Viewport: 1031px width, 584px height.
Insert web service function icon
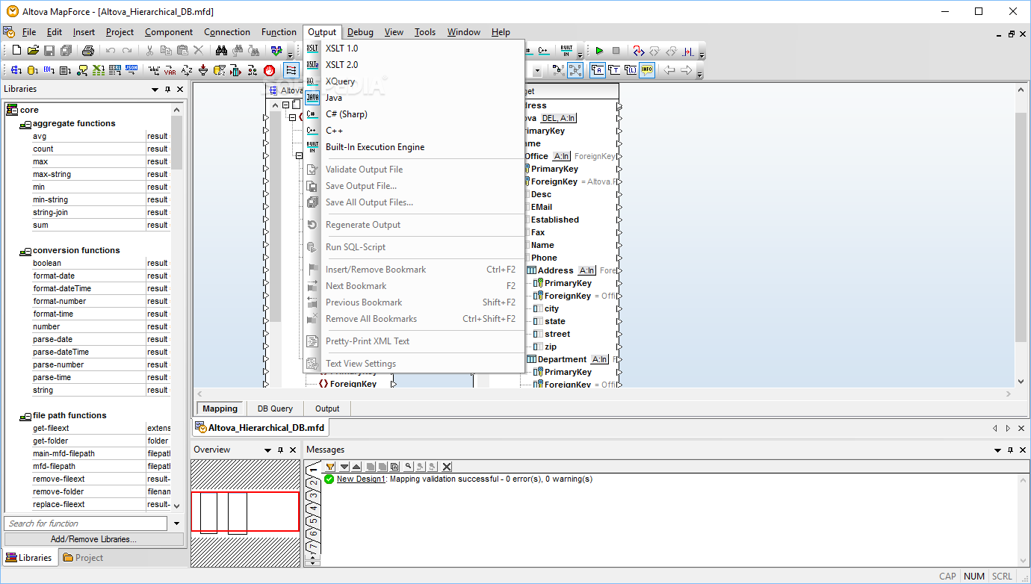tap(82, 70)
